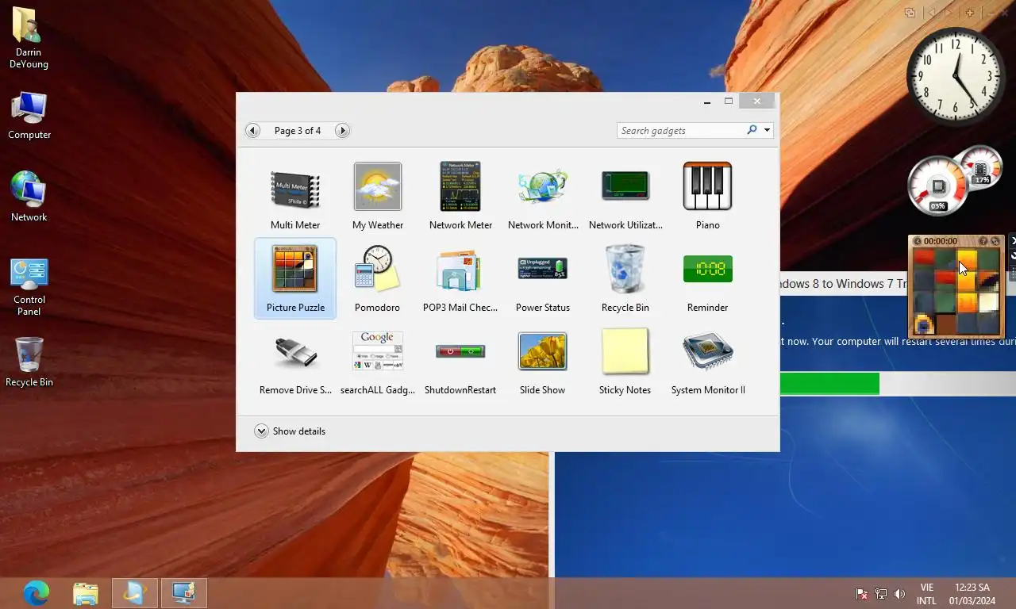Viewport: 1016px width, 609px height.
Task: Expand the Show details section
Action: tap(261, 431)
